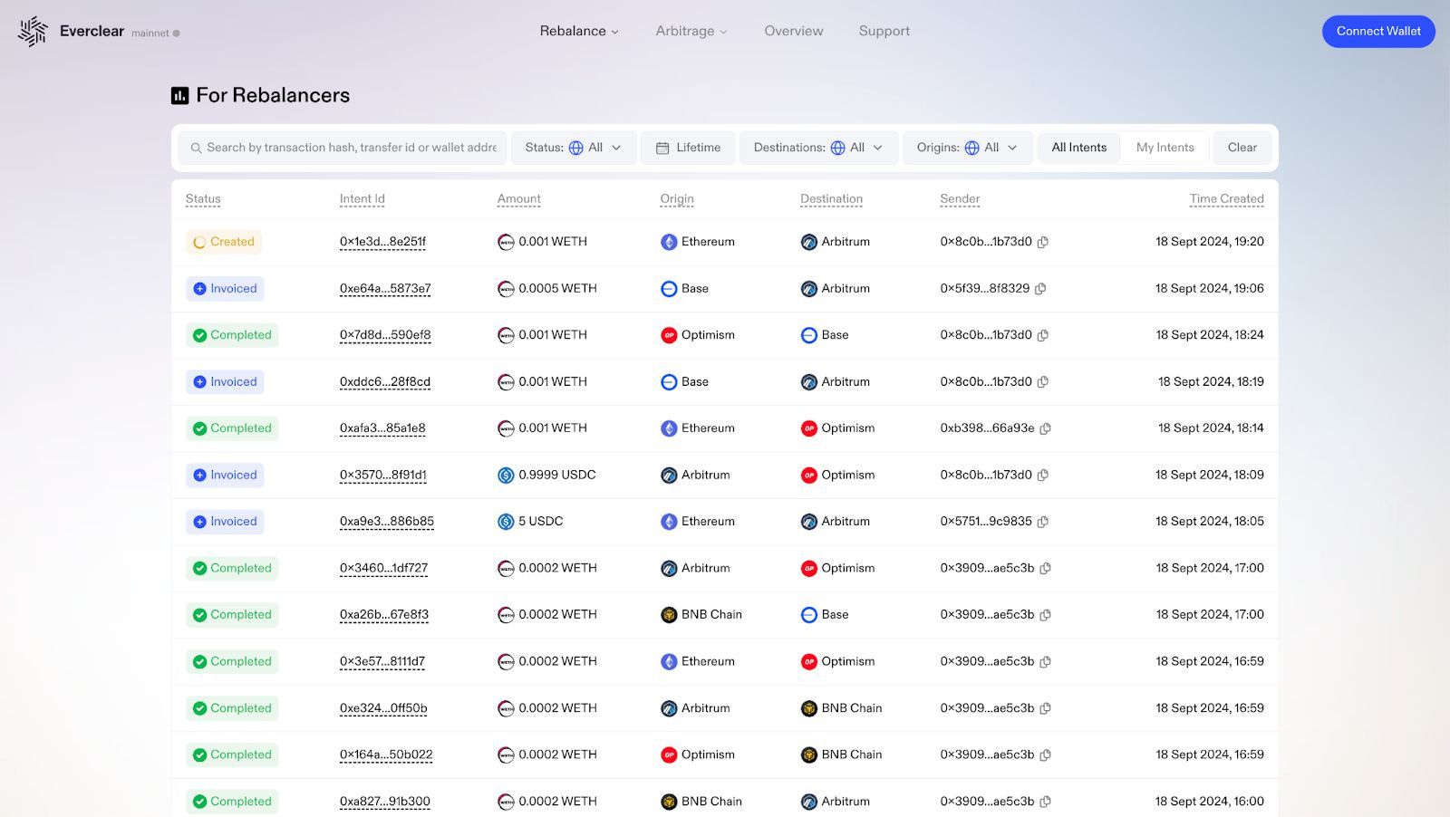
Task: Copy sender address 0x5751...9c9835
Action: 1043,522
